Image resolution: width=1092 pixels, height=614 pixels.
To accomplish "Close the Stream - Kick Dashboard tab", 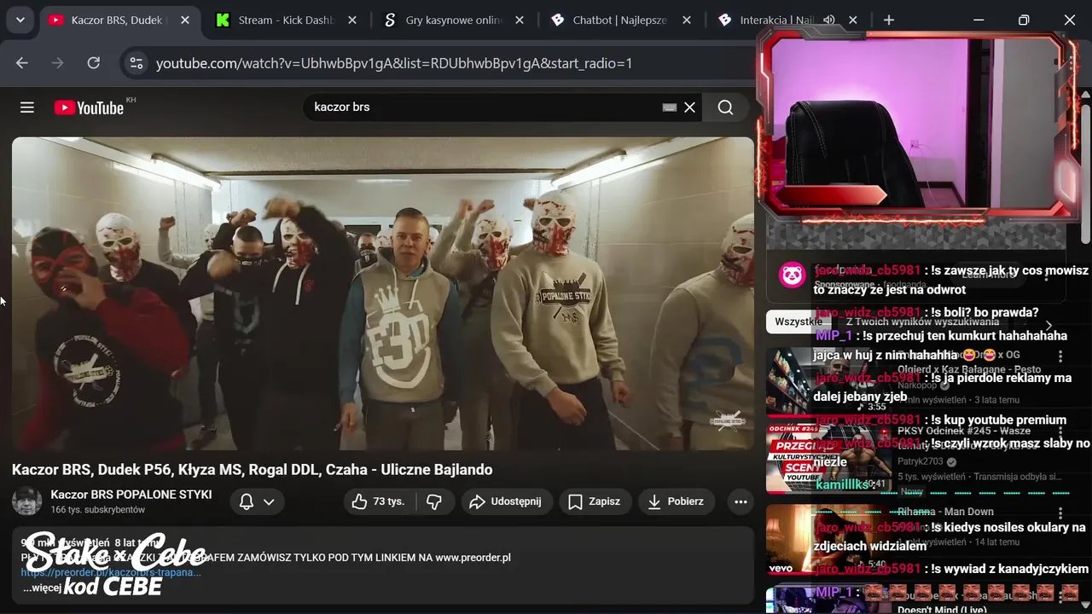I will coord(352,20).
